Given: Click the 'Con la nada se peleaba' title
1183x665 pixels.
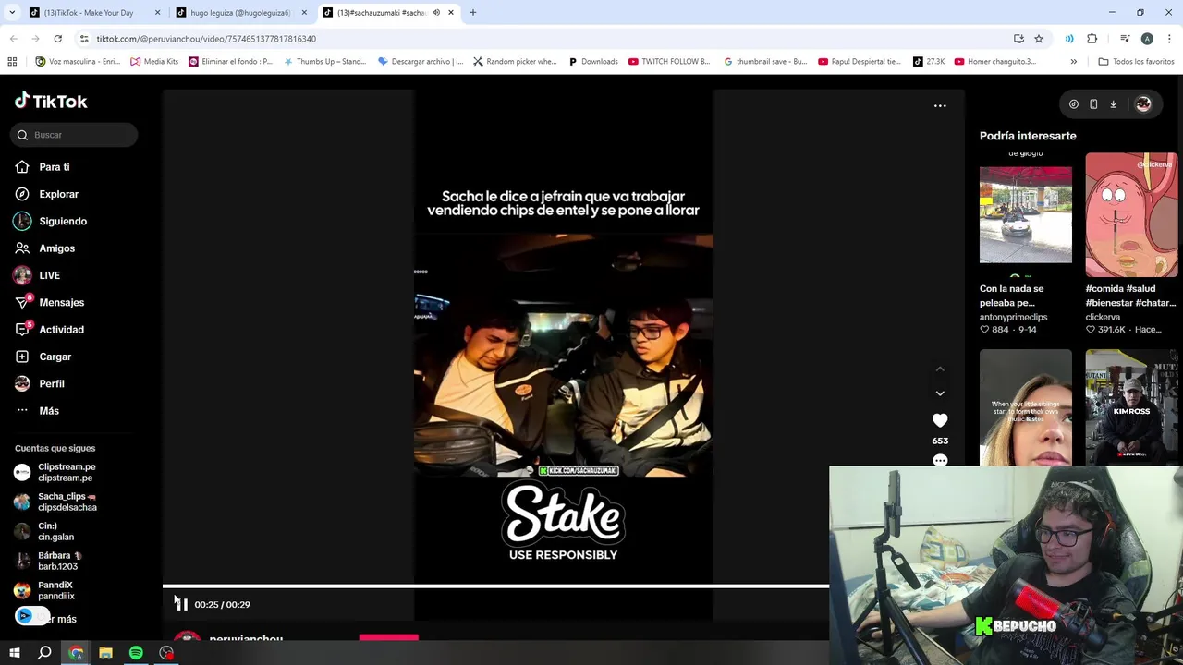Looking at the screenshot, I should (x=1011, y=296).
